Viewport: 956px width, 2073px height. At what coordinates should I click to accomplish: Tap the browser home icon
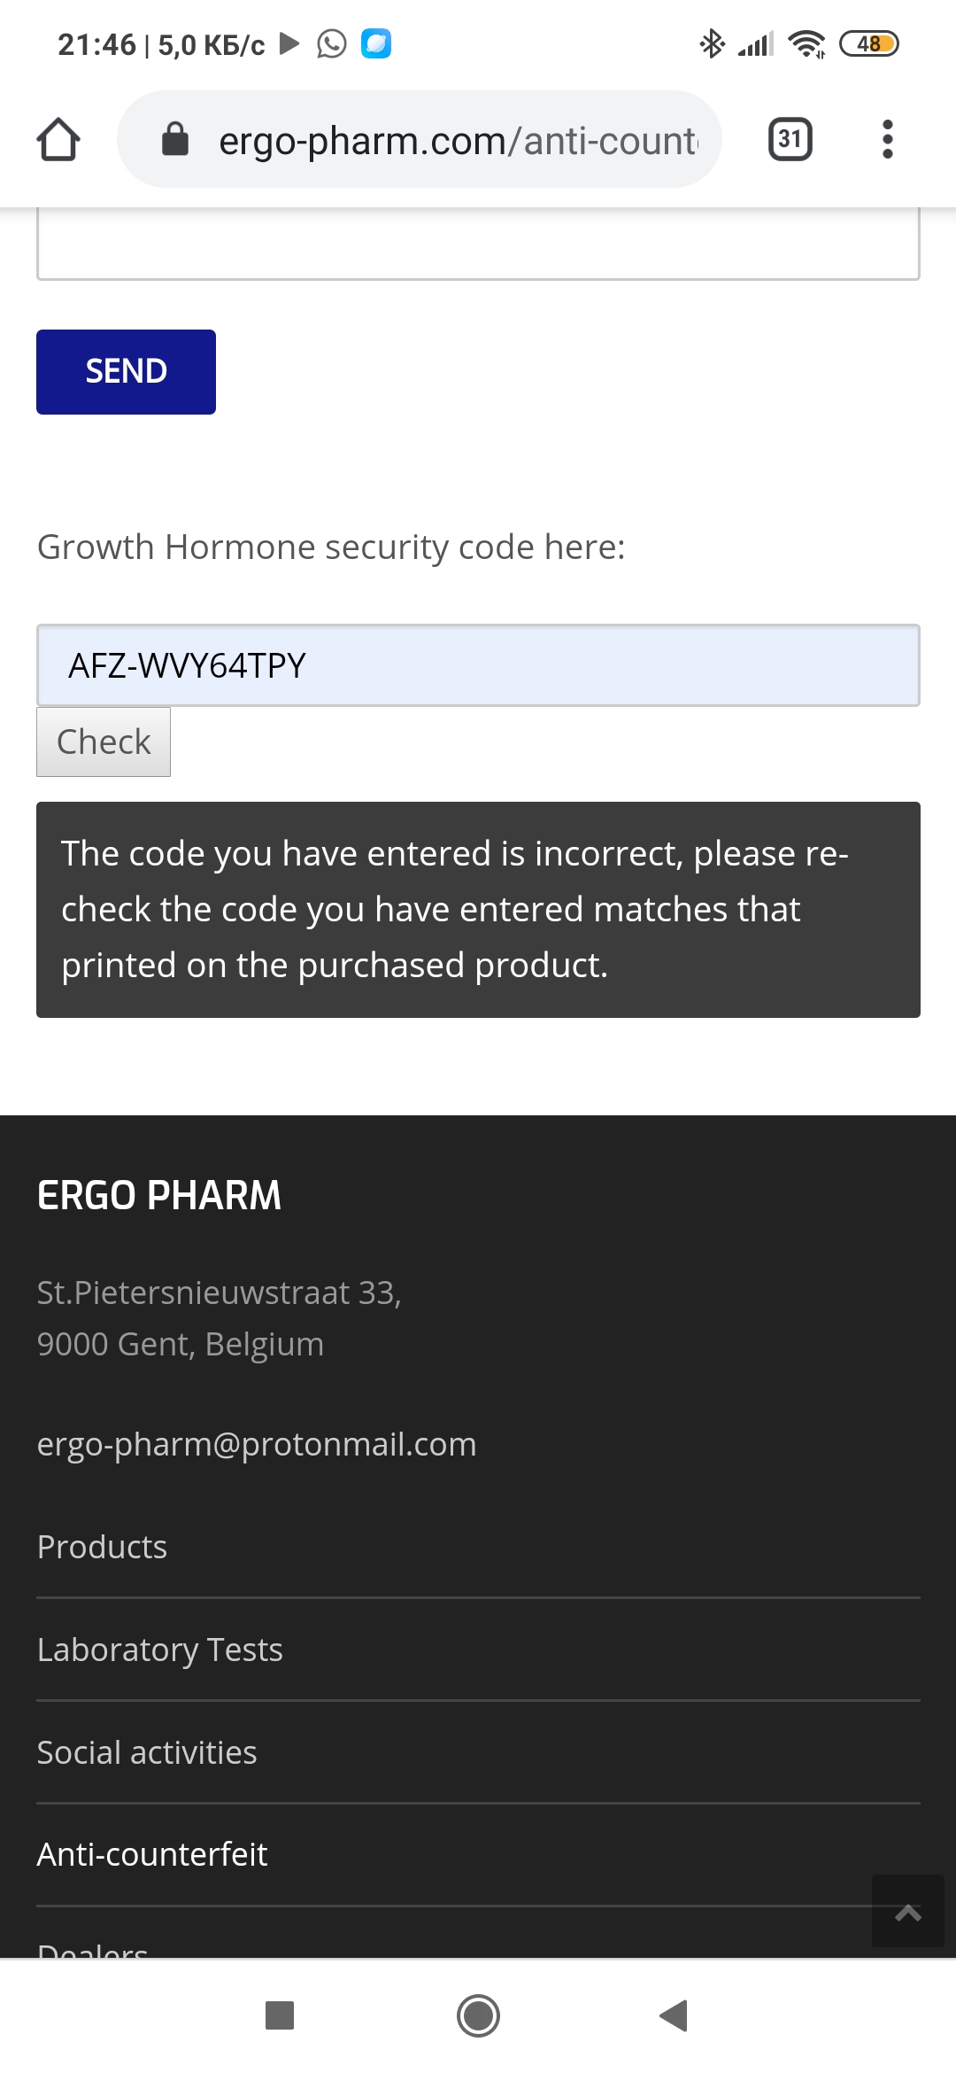click(x=58, y=140)
